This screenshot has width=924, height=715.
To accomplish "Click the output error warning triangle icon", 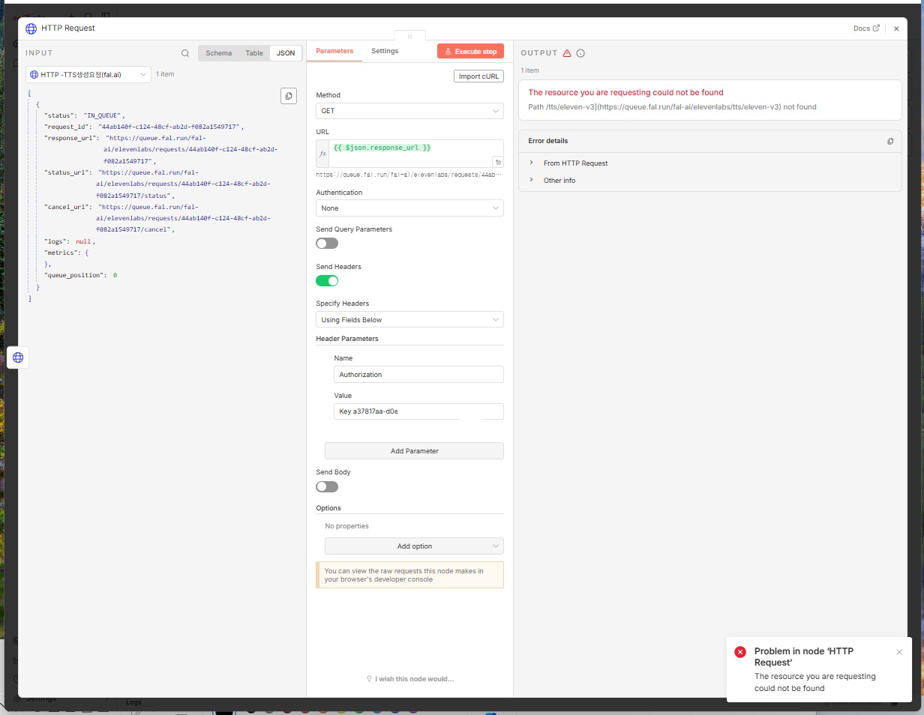I will click(567, 53).
